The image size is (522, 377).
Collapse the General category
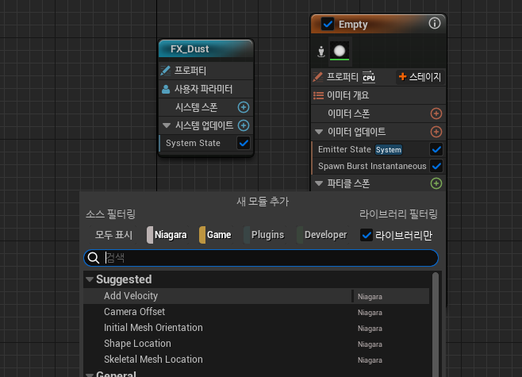(x=89, y=375)
